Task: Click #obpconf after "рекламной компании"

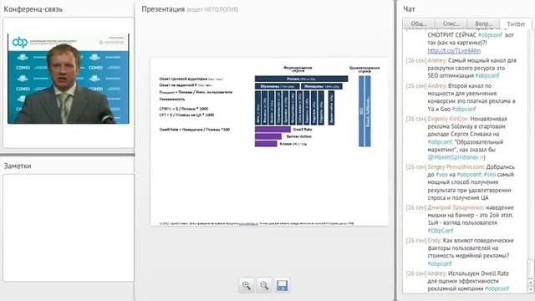Action: 497,288
